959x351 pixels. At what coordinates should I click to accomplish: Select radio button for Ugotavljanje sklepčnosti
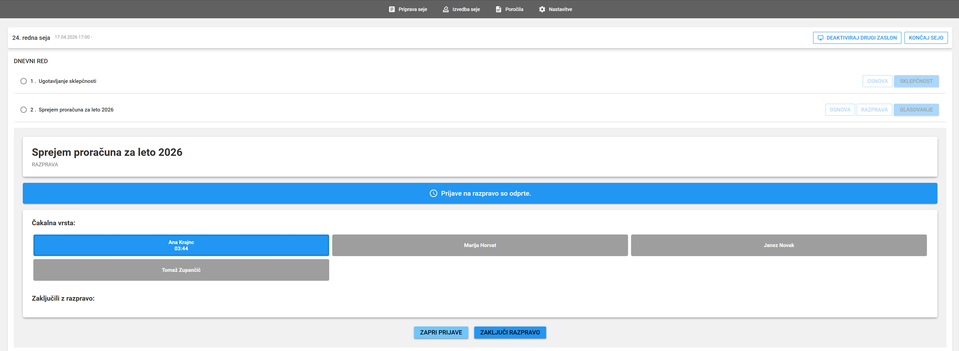(24, 81)
